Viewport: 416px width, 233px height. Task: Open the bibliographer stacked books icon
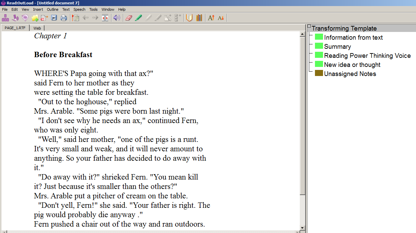click(199, 18)
